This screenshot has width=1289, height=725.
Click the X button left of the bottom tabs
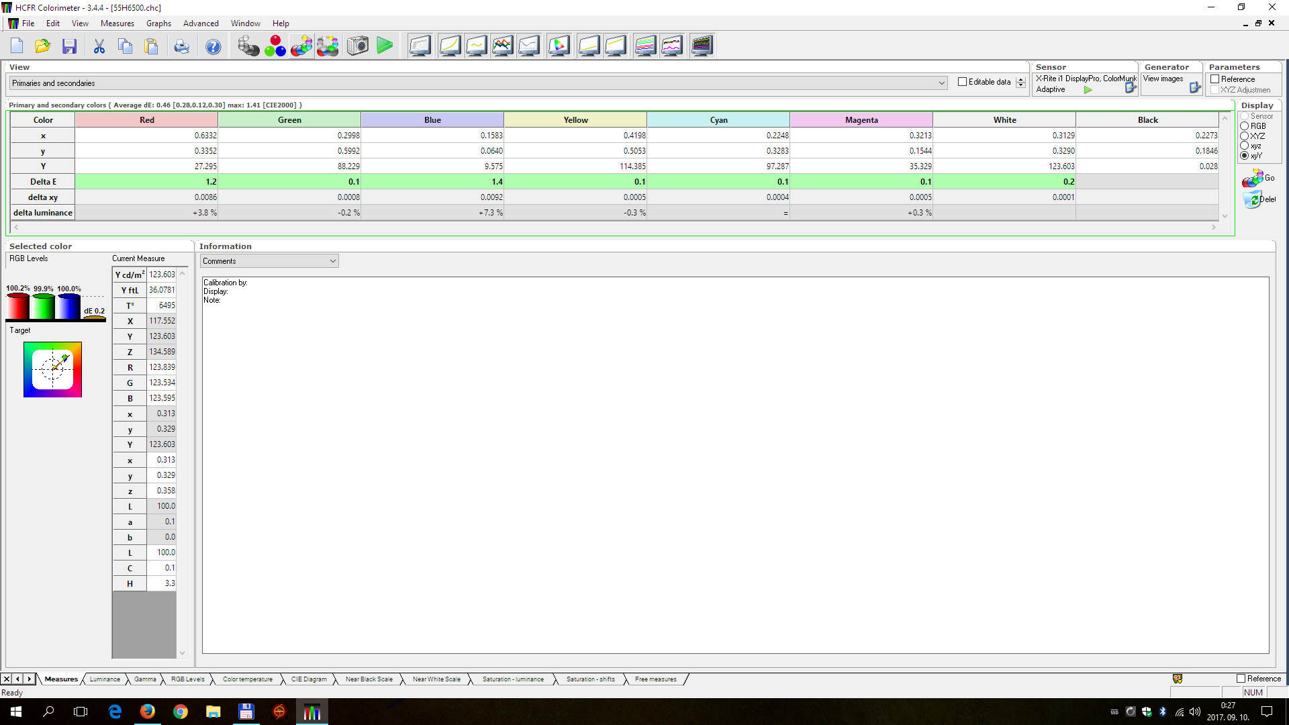pyautogui.click(x=7, y=679)
